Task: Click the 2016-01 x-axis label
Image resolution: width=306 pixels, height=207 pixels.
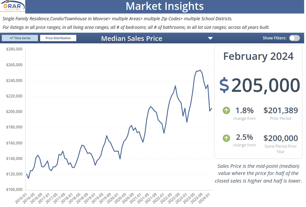Action: click(x=22, y=198)
